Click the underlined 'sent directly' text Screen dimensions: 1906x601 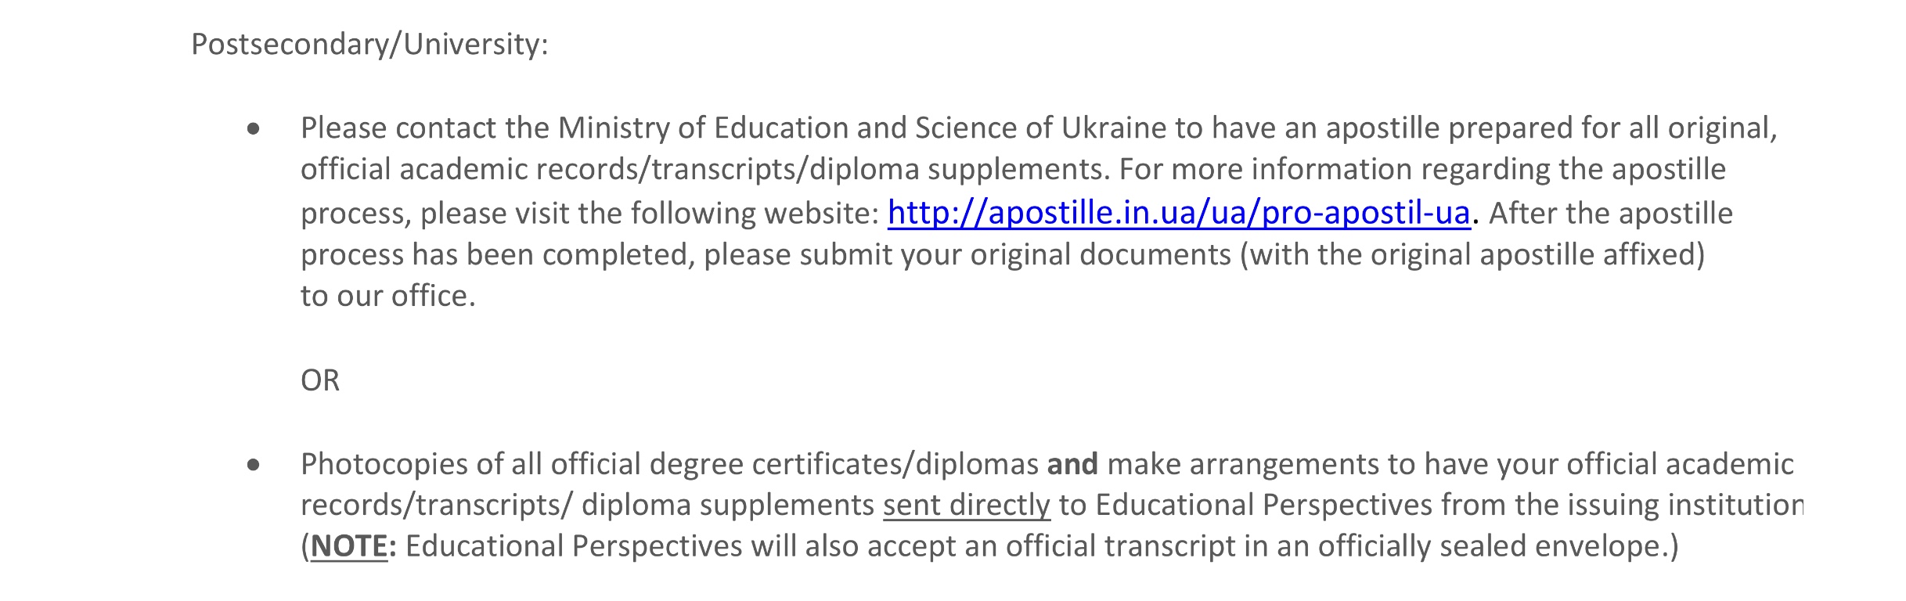tap(966, 505)
